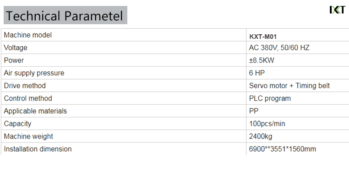Select the PP materials value
The width and height of the screenshot is (349, 170).
pyautogui.click(x=254, y=111)
